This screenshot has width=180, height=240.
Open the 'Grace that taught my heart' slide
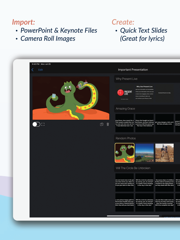tap(144, 123)
